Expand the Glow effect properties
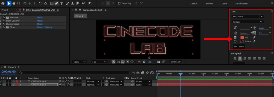This screenshot has height=97, width=274. 1,27
